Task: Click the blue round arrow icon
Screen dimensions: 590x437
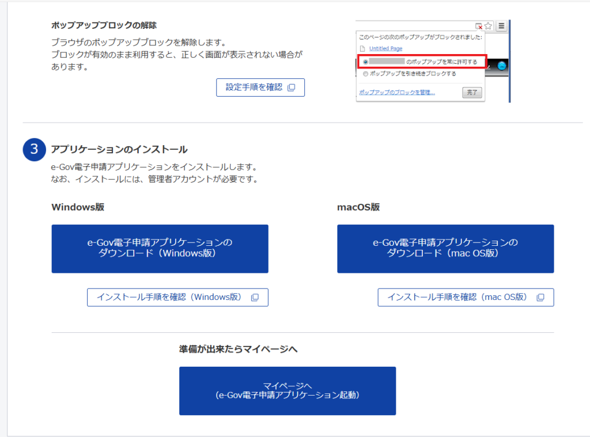Action: click(x=501, y=66)
